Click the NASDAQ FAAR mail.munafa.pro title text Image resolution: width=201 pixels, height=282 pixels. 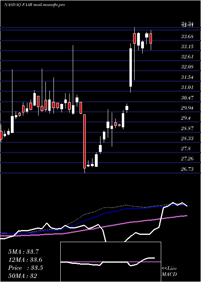(34, 5)
